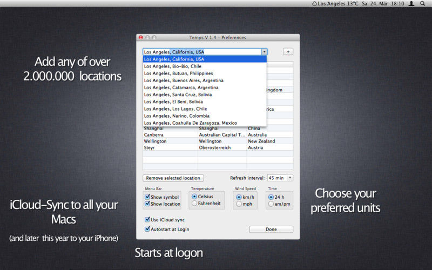
Task: Open Los Angeles 13°C menu bar item
Action: pos(335,4)
